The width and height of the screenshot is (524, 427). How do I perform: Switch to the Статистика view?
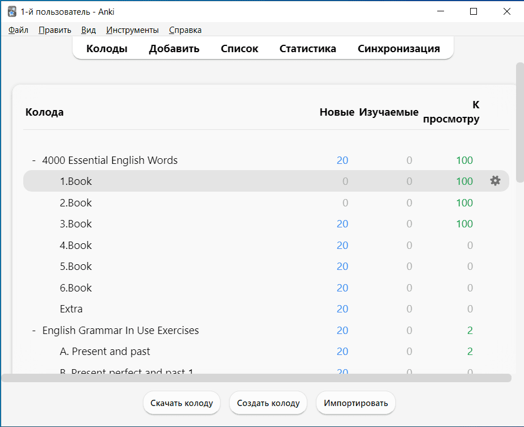point(307,49)
